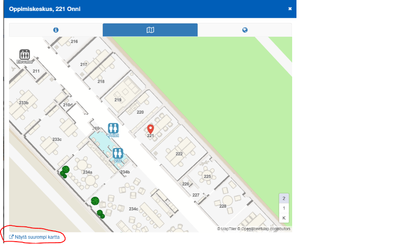This screenshot has height=245, width=394.
Task: Click the Elevator icon on the map
Action: tap(24, 55)
